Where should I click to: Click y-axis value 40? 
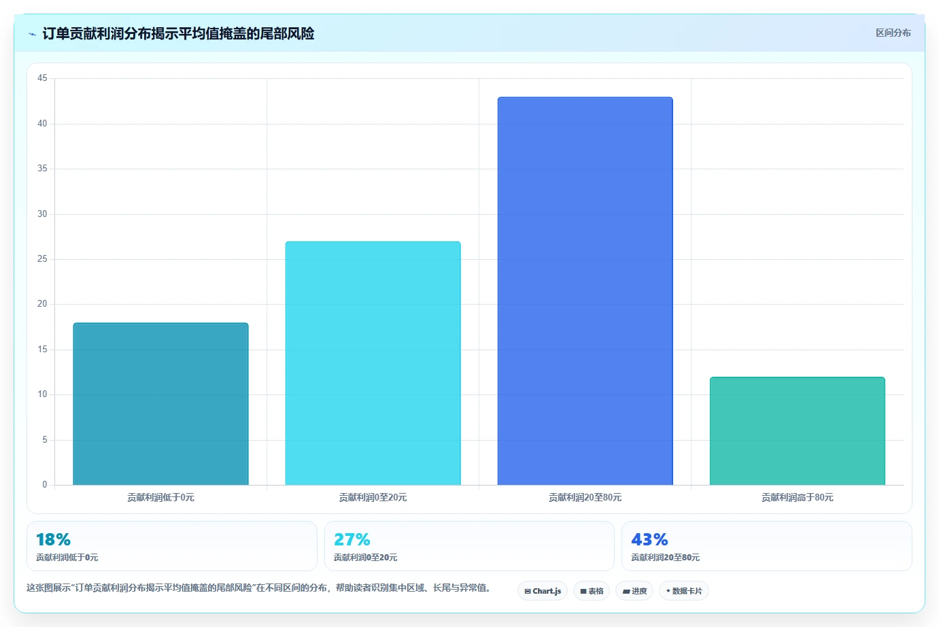click(42, 124)
